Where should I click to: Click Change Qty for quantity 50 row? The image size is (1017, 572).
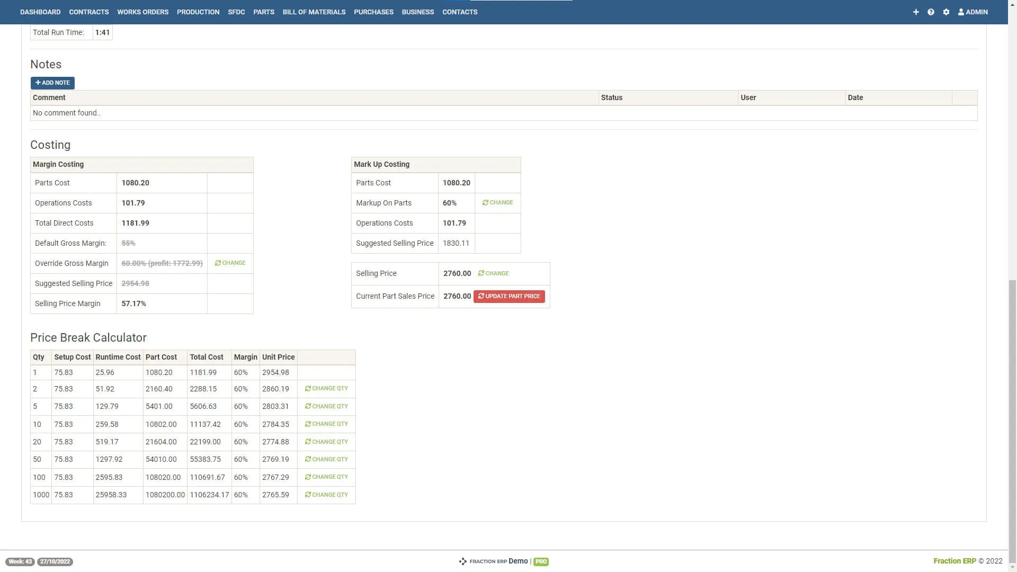click(x=326, y=459)
